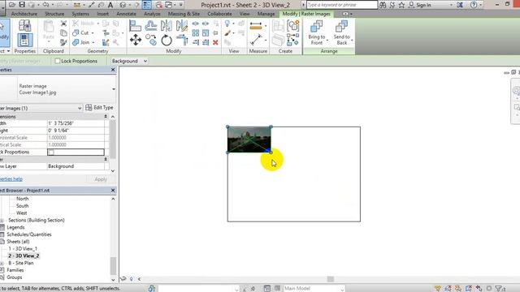
Task: Click the Text 'A' icon in quick access toolbar
Action: coord(110,5)
